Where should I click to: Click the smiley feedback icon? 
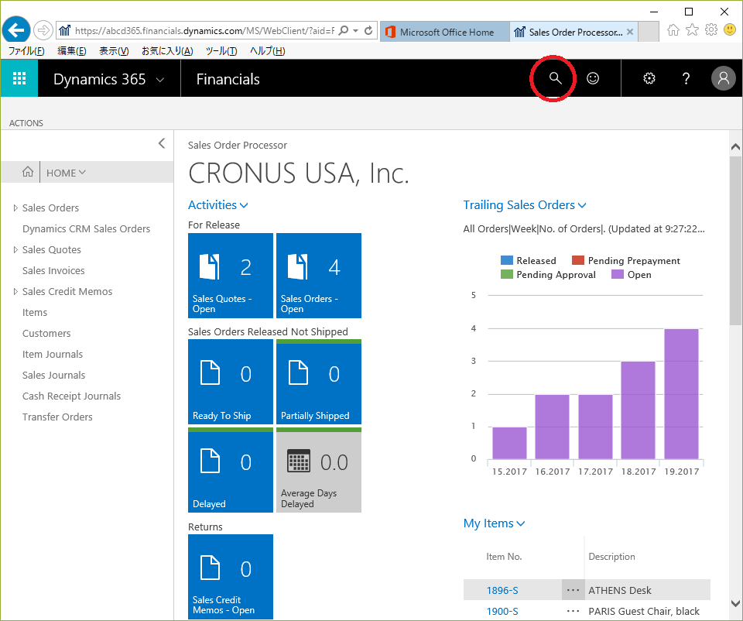(x=593, y=78)
